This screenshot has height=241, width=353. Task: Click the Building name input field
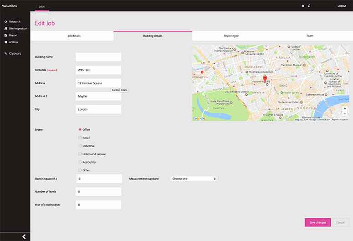pyautogui.click(x=98, y=57)
